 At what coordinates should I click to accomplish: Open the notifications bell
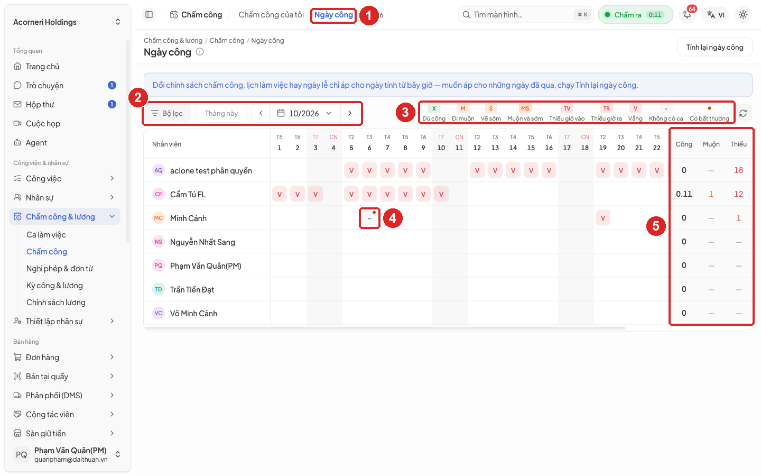point(687,15)
